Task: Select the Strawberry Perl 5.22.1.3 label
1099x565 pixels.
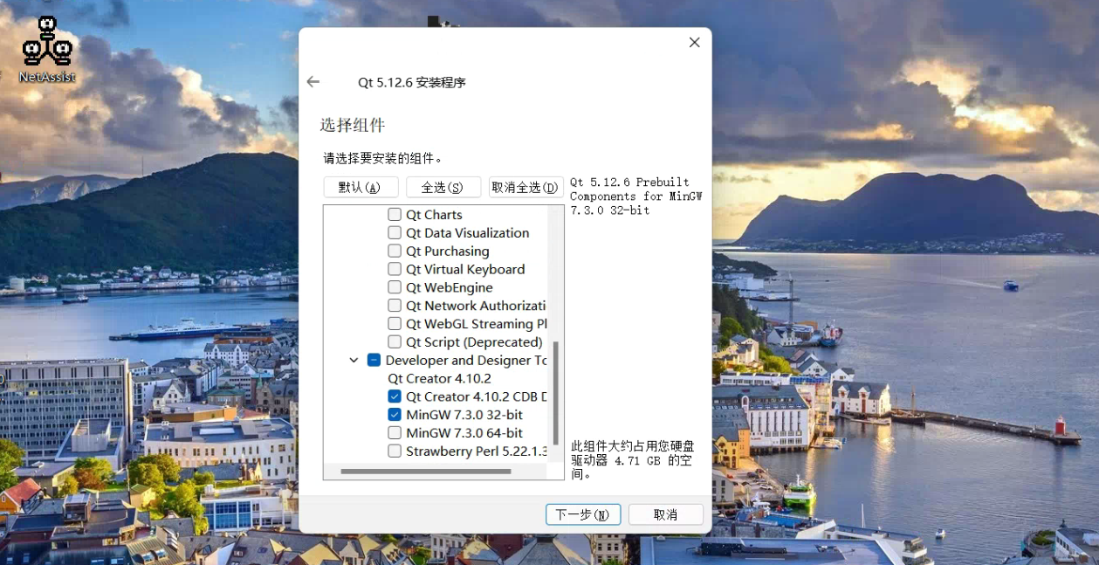Action: click(x=477, y=451)
